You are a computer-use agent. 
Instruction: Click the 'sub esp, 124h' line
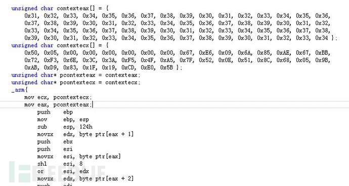click(x=65, y=127)
